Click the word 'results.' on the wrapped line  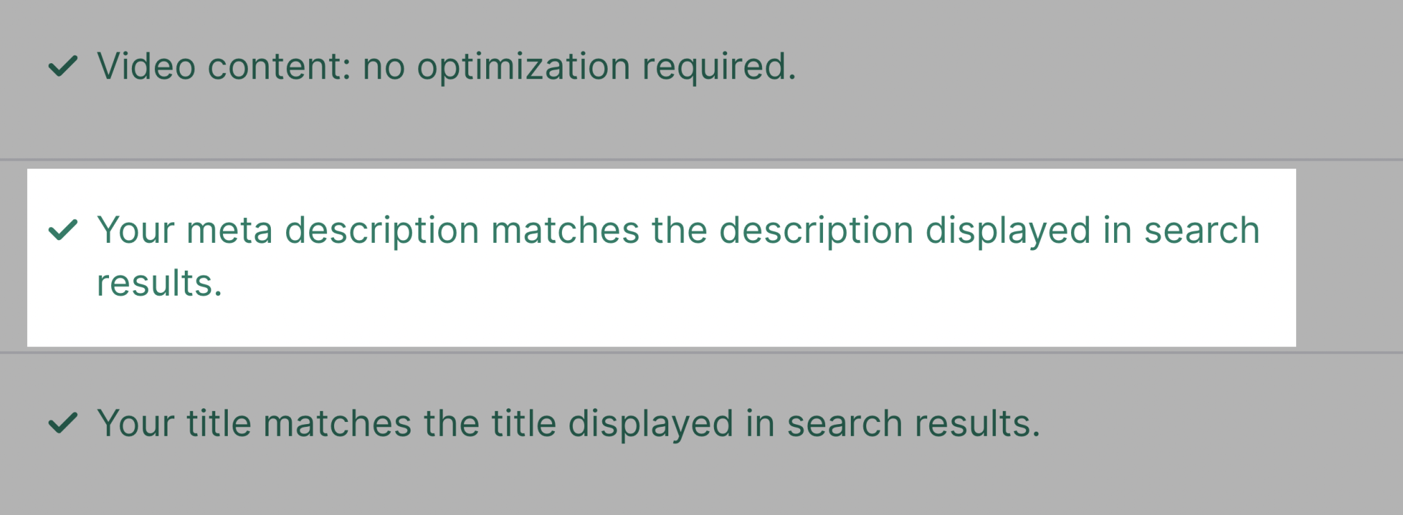click(x=159, y=284)
